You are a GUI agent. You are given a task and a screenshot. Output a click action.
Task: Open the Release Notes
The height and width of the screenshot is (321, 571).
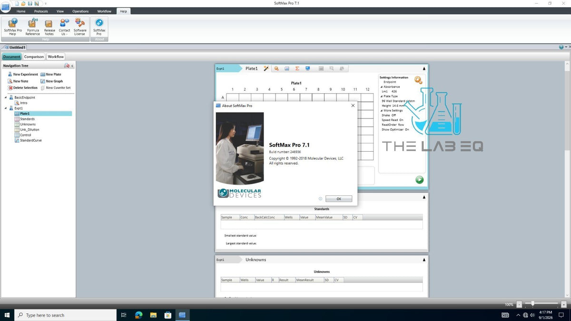click(x=49, y=27)
